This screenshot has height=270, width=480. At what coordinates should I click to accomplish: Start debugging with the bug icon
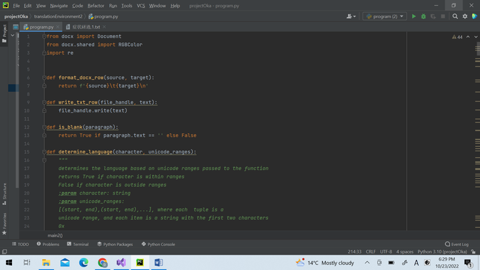[423, 16]
